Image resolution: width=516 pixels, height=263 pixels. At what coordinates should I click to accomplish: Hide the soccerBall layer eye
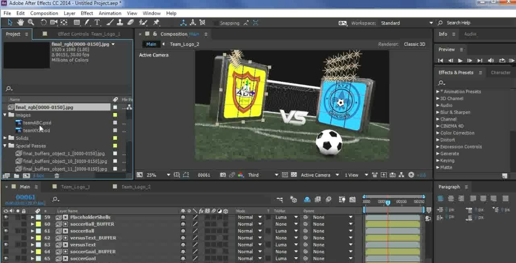(6, 231)
